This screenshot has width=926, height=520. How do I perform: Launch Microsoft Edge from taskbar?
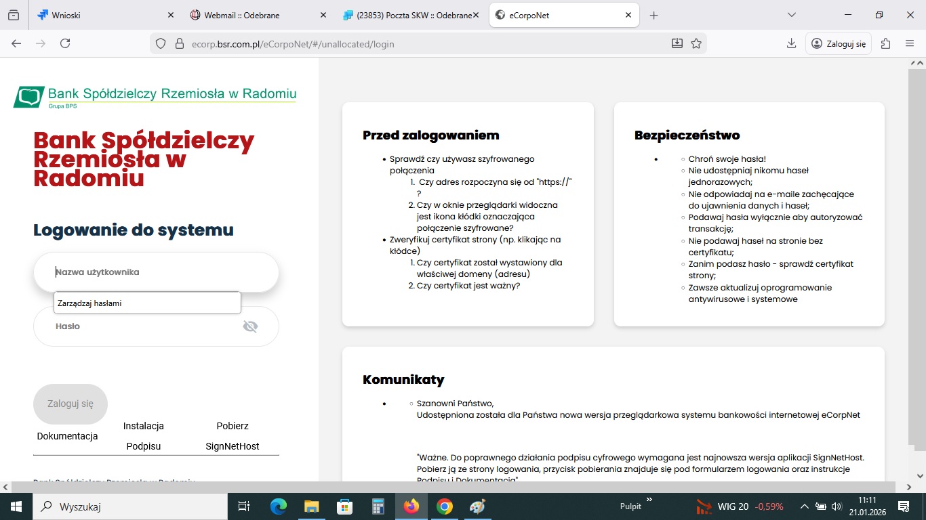278,506
